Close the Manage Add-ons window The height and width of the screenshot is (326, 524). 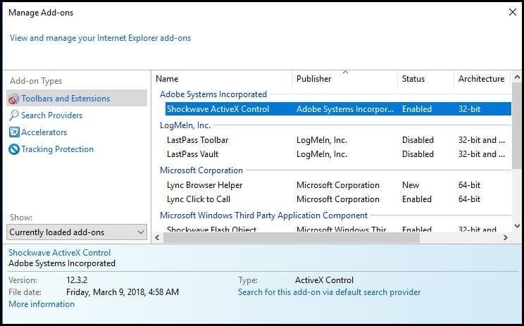click(x=512, y=13)
